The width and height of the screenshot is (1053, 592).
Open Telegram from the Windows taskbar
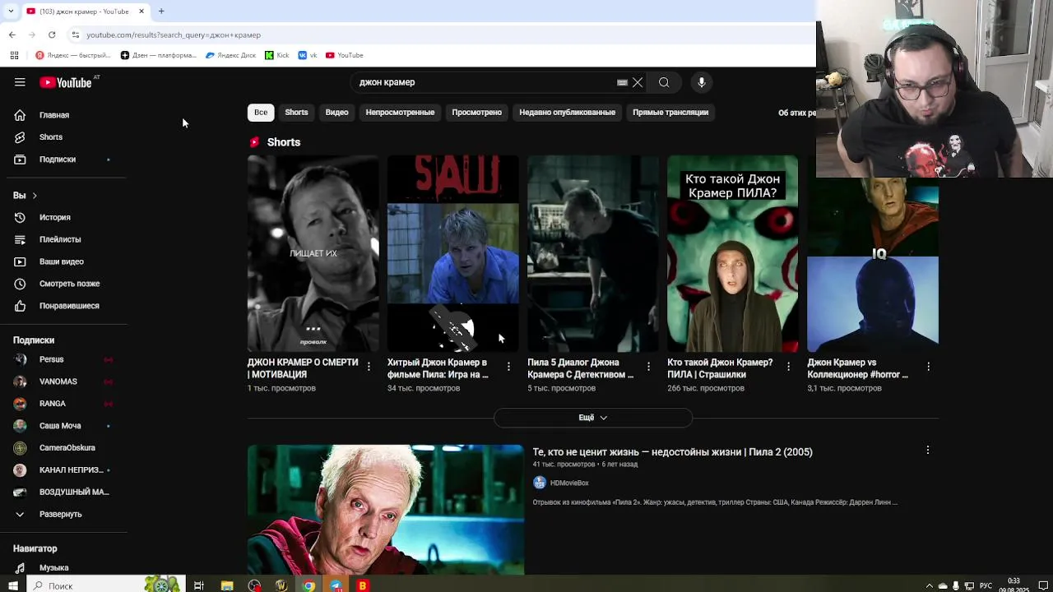pyautogui.click(x=336, y=585)
